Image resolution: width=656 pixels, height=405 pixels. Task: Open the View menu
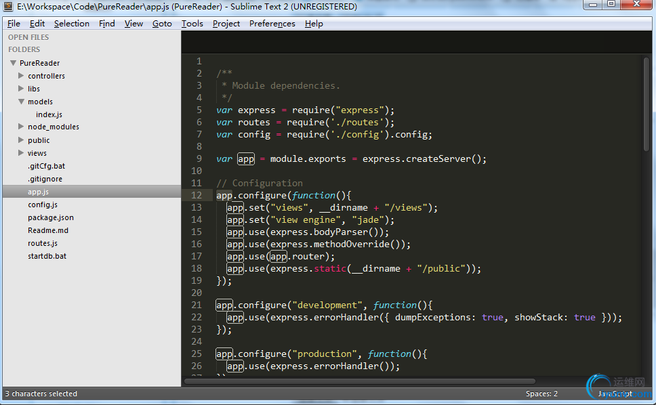134,24
